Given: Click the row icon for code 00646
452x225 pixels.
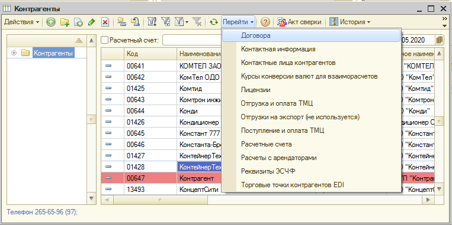Looking at the screenshot, I should [x=108, y=144].
